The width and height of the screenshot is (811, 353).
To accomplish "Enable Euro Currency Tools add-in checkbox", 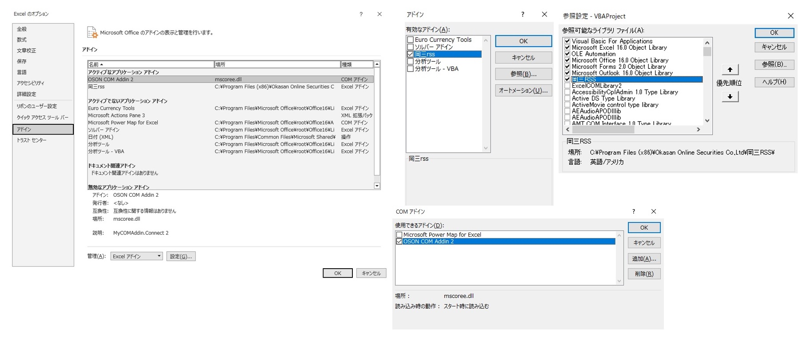I will click(411, 40).
